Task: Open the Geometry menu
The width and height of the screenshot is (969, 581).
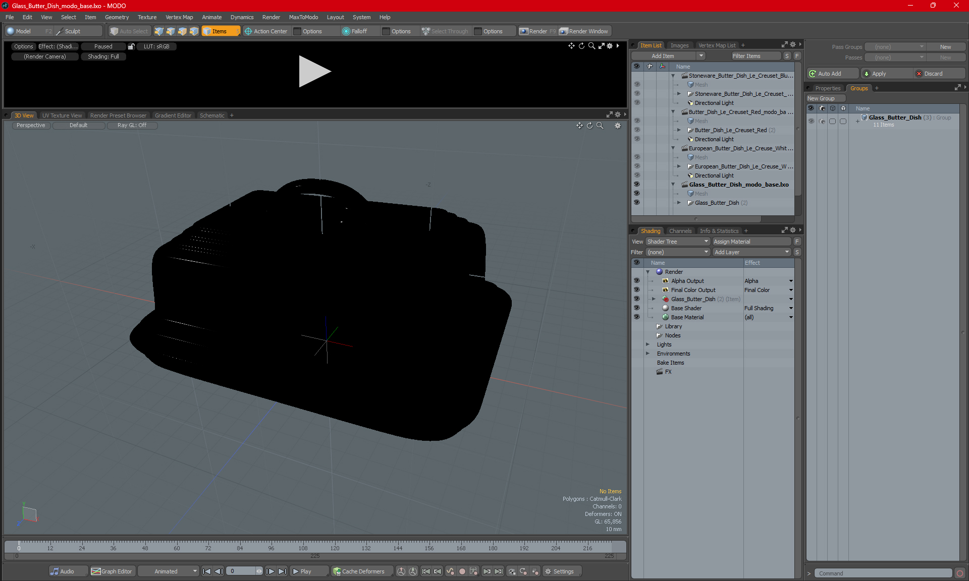Action: (x=117, y=17)
